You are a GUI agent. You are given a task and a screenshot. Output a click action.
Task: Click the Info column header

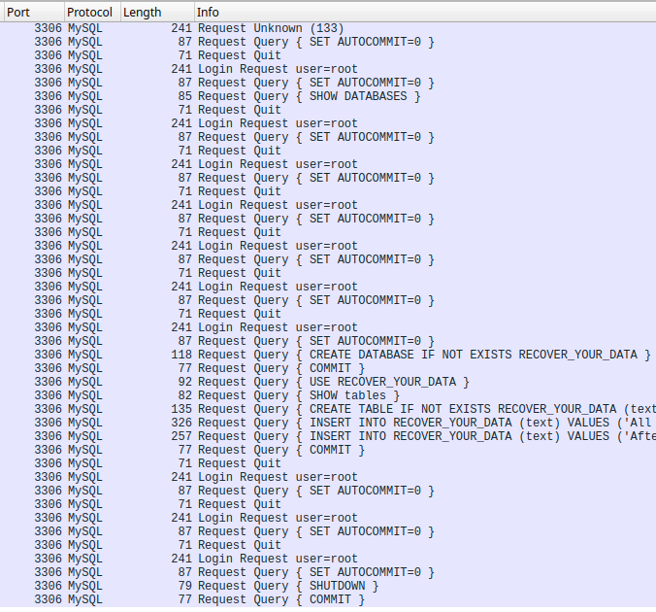click(x=388, y=12)
